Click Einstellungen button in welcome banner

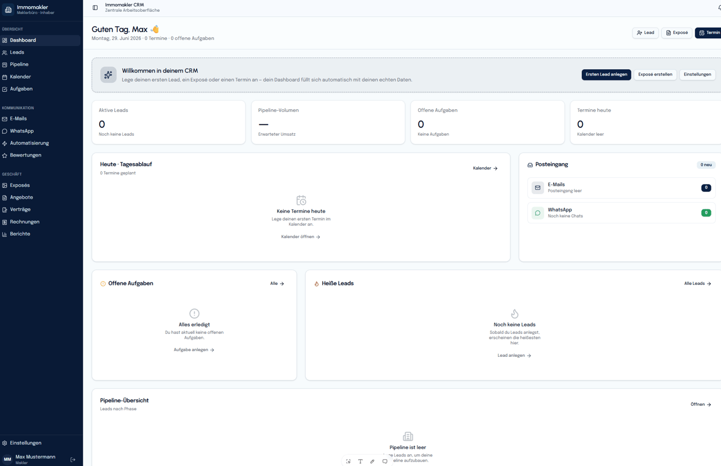[697, 74]
